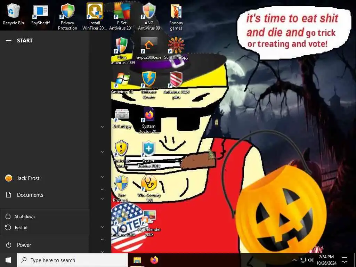Select the System Doctor 2014 icon
The height and width of the screenshot is (267, 356).
(x=149, y=154)
